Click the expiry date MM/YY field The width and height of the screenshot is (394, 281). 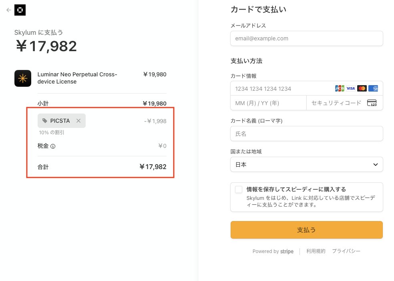[268, 103]
